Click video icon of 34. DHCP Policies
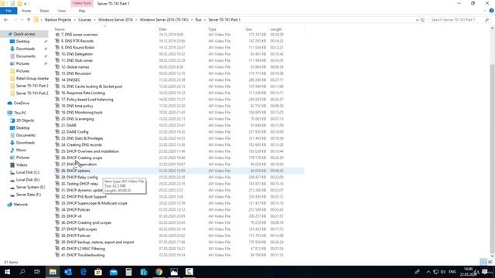Viewport: 495px width, 278px height. 57,209
